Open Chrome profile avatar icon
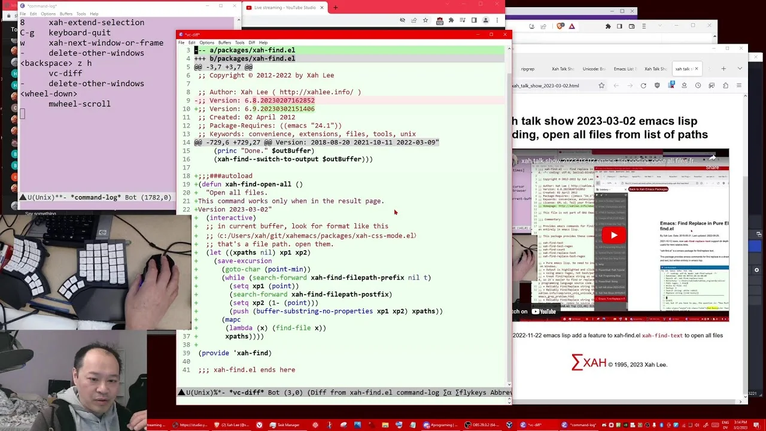 coord(486,20)
